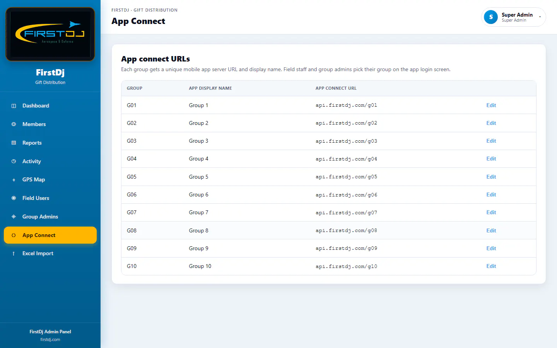Click the FirstDJ logo image
Image resolution: width=557 pixels, height=348 pixels.
pos(50,34)
